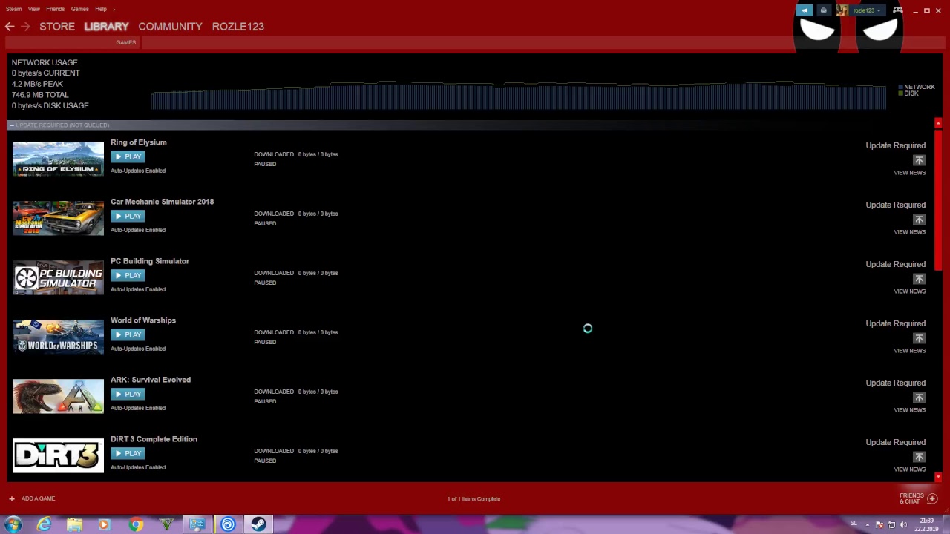This screenshot has width=950, height=534.
Task: Click '1 of 1 Items Complete' status
Action: 474,499
